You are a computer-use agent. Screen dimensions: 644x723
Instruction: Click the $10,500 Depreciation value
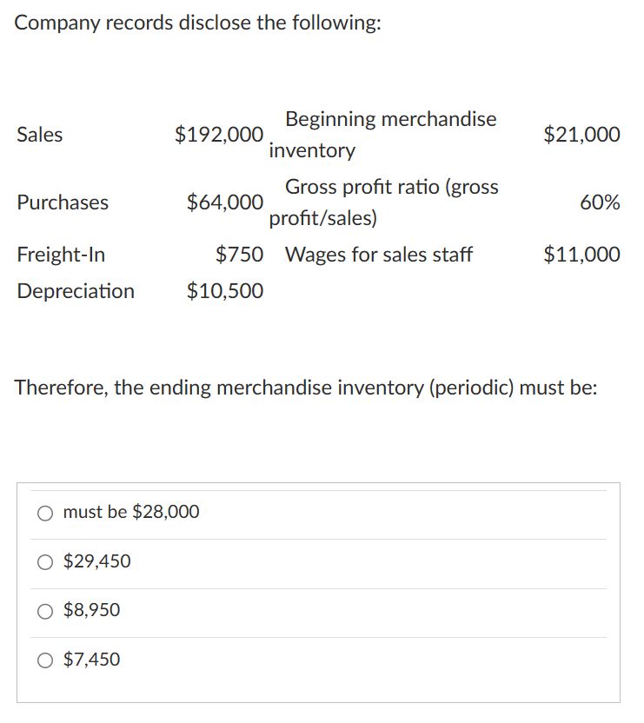[223, 291]
